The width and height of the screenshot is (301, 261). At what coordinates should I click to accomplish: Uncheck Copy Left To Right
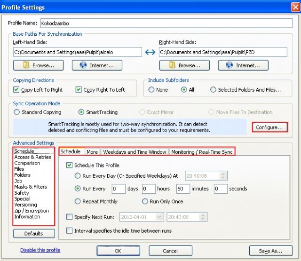click(16, 90)
